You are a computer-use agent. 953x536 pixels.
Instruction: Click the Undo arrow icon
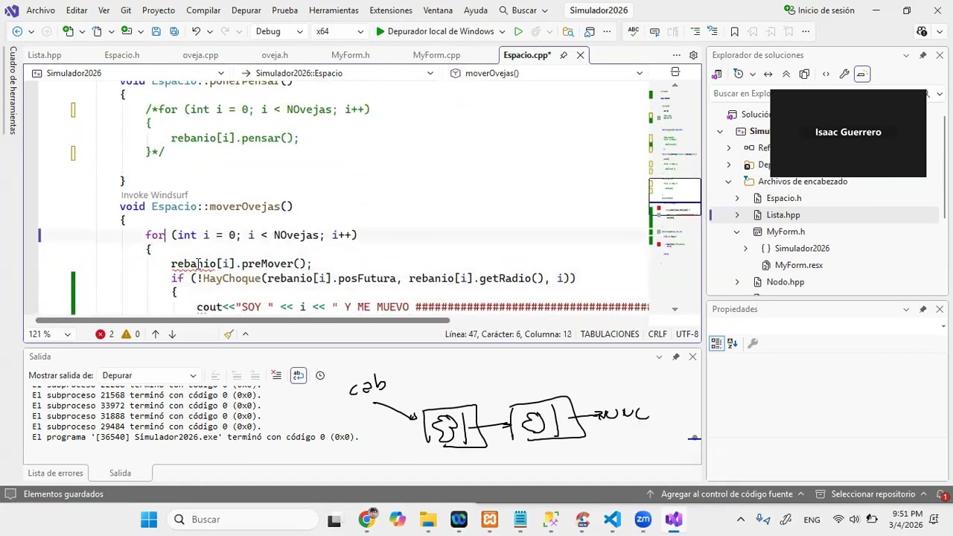pyautogui.click(x=196, y=31)
